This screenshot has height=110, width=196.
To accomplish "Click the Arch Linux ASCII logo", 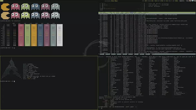I will coord(11,69).
